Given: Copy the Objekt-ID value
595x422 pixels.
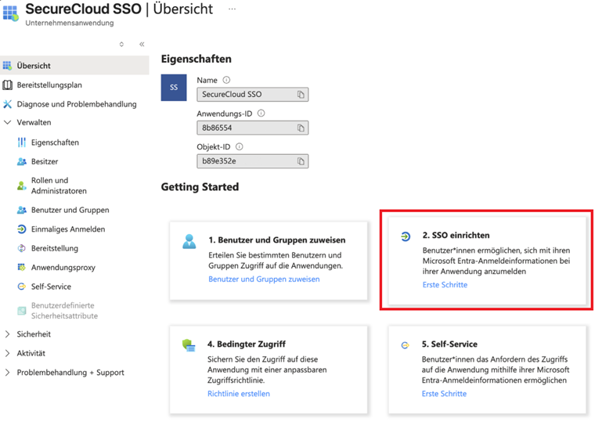Looking at the screenshot, I should pos(301,161).
